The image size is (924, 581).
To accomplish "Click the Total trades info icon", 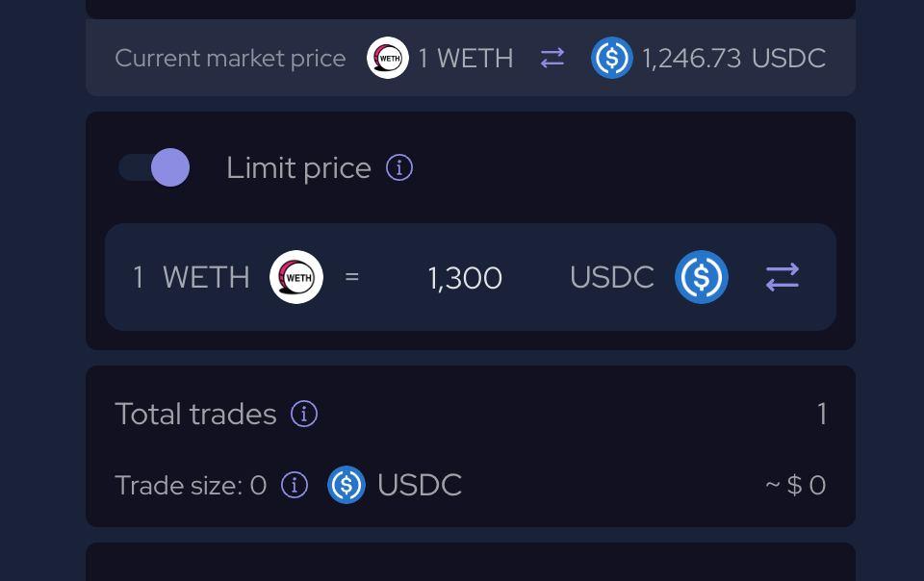I will click(x=304, y=414).
